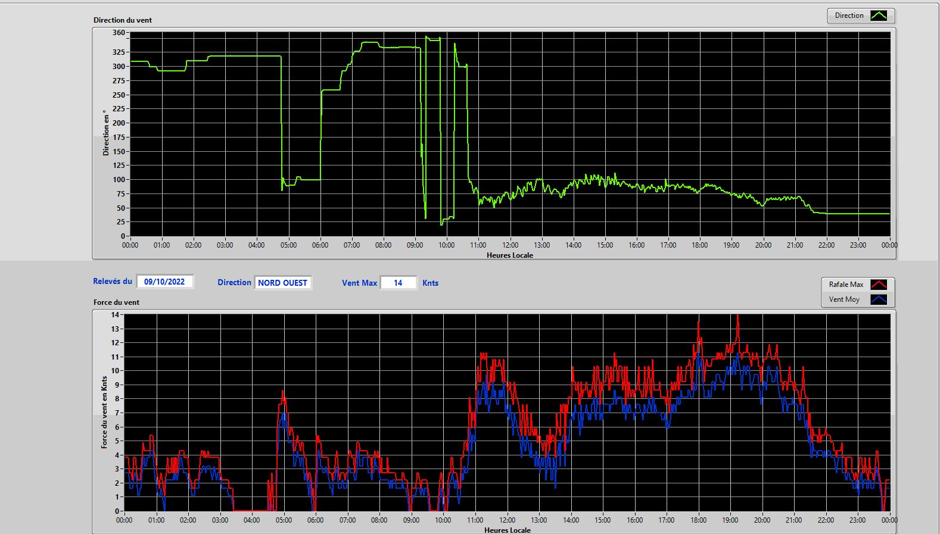The height and width of the screenshot is (534, 940).
Task: Click the Direction legend label
Action: 849,15
